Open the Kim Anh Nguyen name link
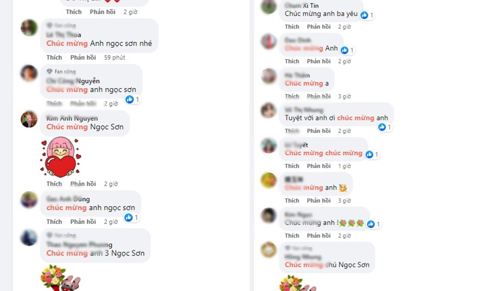499x291 pixels. (72, 118)
